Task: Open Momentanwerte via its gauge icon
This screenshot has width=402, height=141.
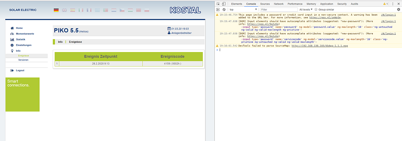Action: (x=12, y=34)
